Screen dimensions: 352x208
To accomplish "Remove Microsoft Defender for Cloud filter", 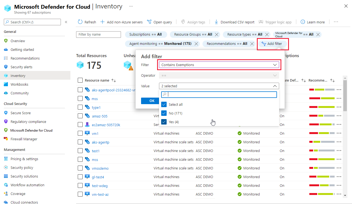I will pos(318,35).
